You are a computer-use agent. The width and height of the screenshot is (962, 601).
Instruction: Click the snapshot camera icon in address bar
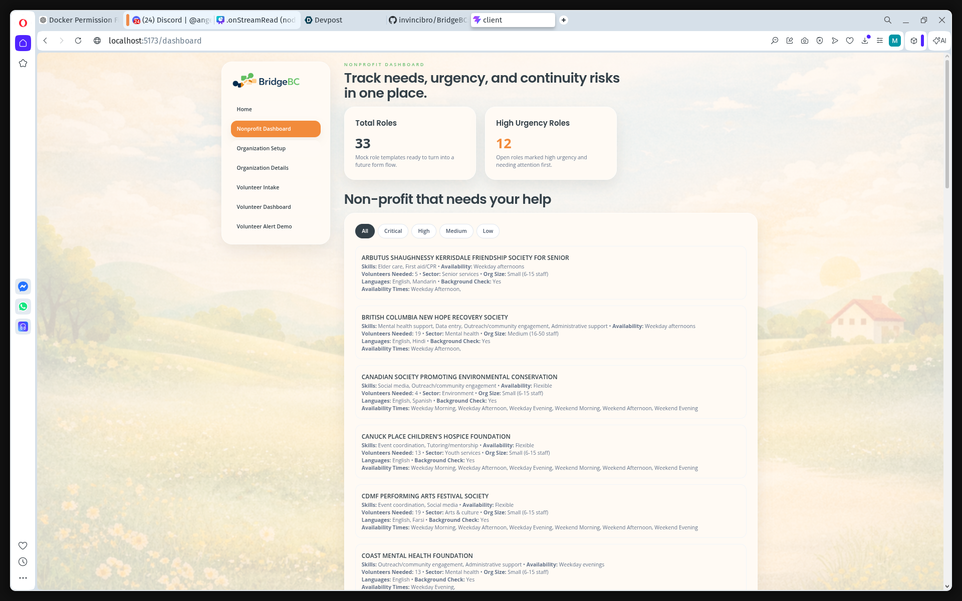coord(805,41)
